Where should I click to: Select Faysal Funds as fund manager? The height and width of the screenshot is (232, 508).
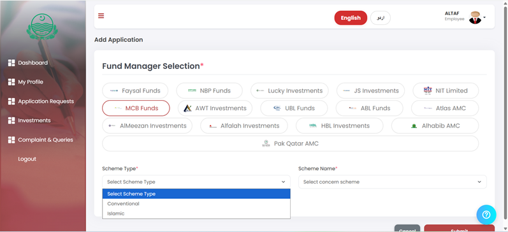(135, 91)
